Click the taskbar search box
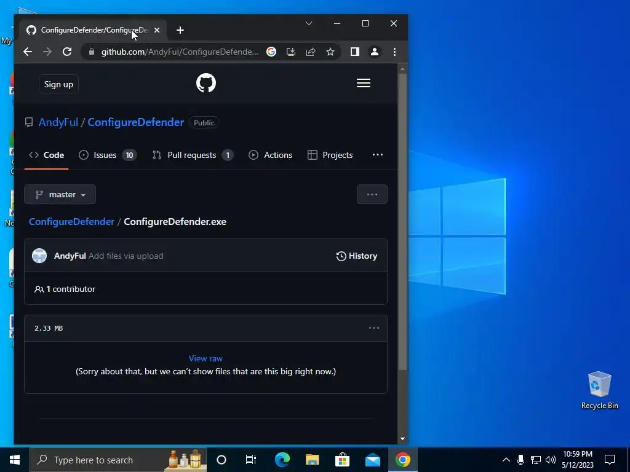Screen dimensions: 630x472 pos(119,460)
